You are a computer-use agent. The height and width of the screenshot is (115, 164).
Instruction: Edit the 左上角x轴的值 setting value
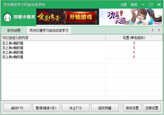coord(134,43)
